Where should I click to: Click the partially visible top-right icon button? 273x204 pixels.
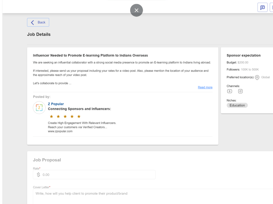pos(271,7)
